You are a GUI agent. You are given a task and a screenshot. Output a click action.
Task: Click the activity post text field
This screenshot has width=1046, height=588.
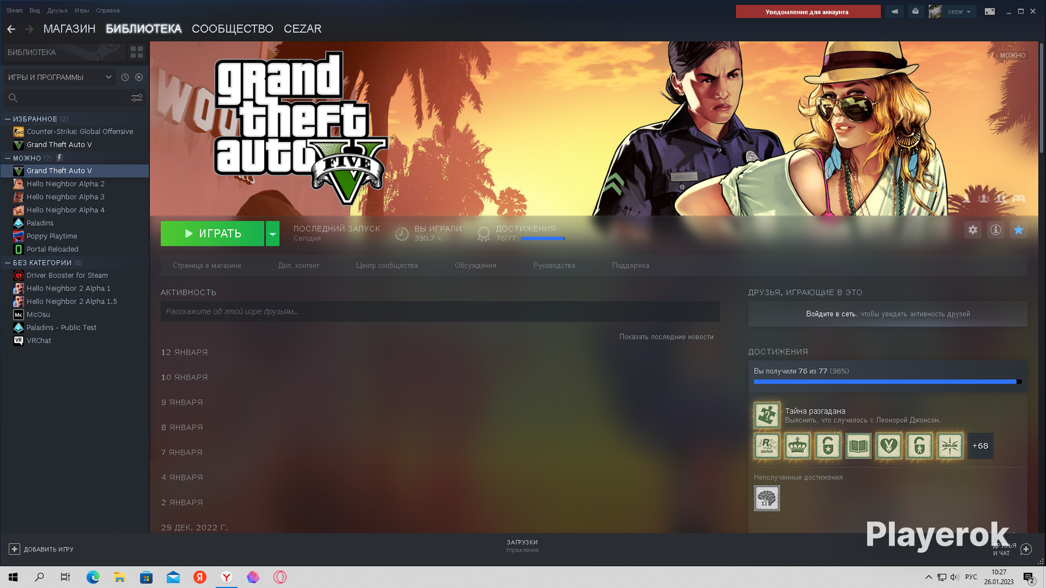440,312
